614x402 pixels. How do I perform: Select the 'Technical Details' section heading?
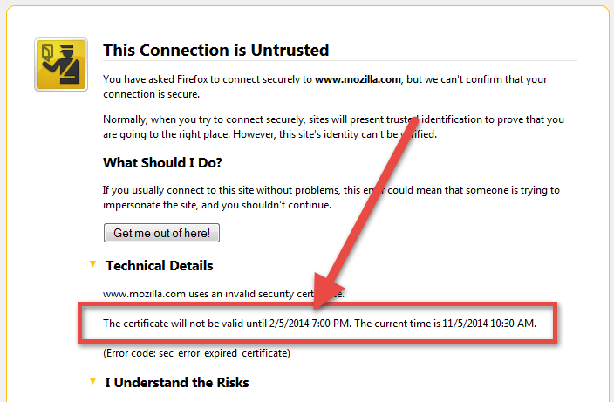[x=159, y=266]
